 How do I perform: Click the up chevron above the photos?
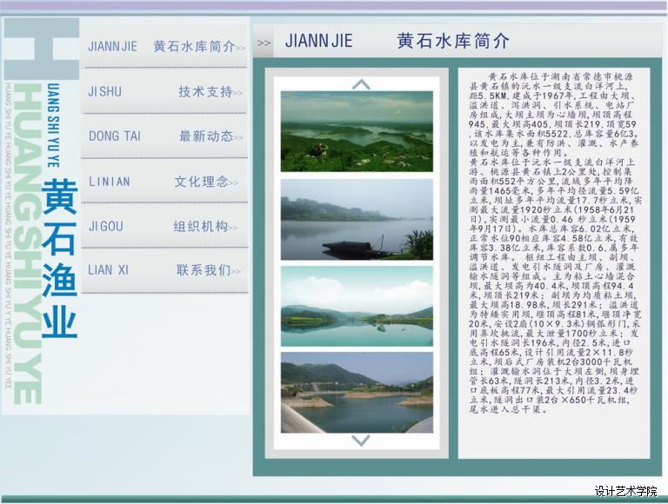click(x=361, y=84)
